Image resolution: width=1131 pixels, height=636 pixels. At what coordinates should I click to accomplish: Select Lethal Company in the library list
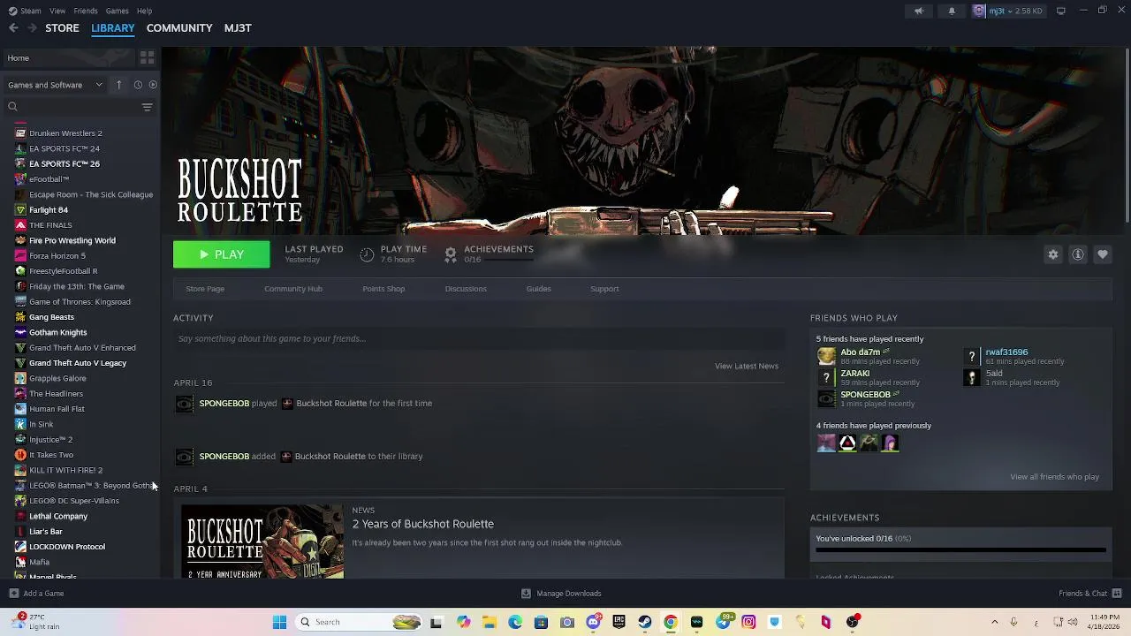[58, 516]
